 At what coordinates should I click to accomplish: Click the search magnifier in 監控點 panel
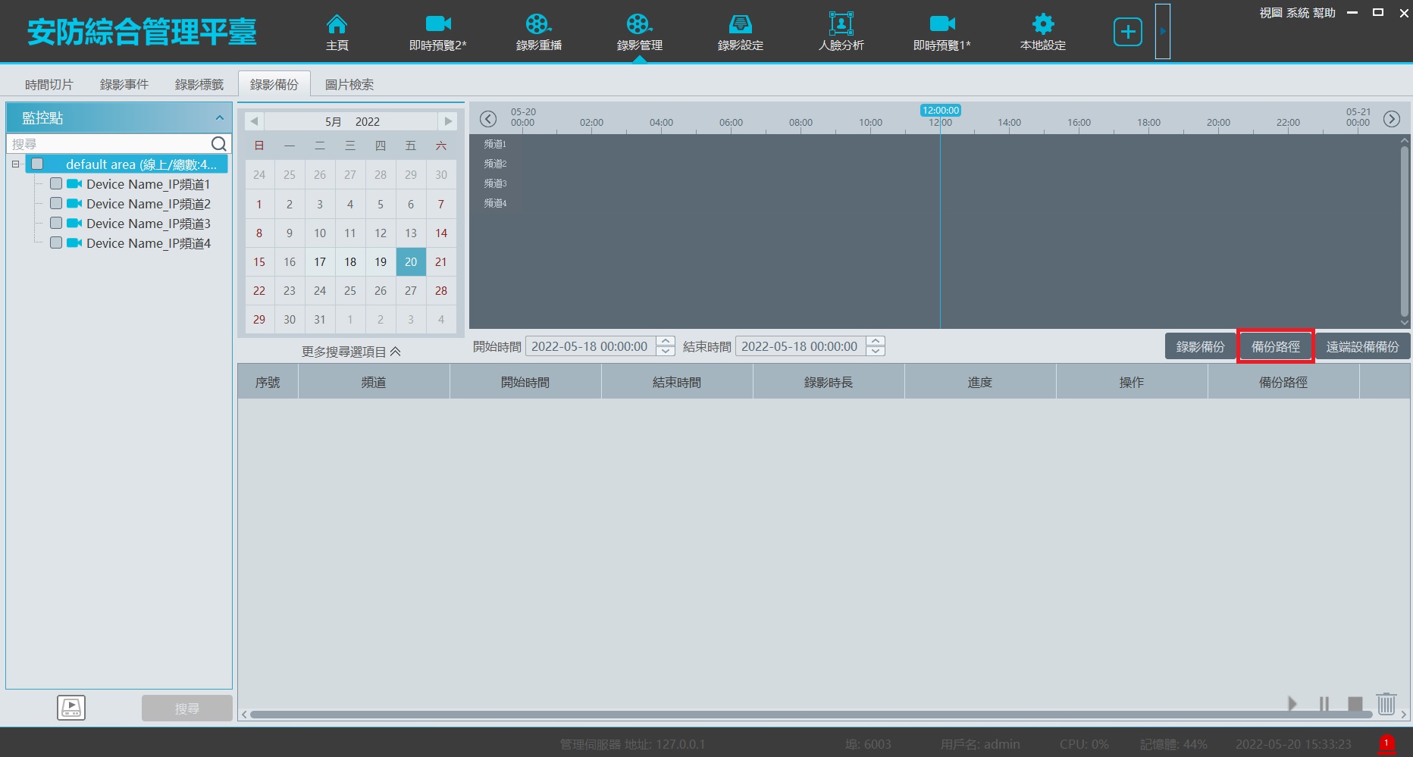(218, 144)
